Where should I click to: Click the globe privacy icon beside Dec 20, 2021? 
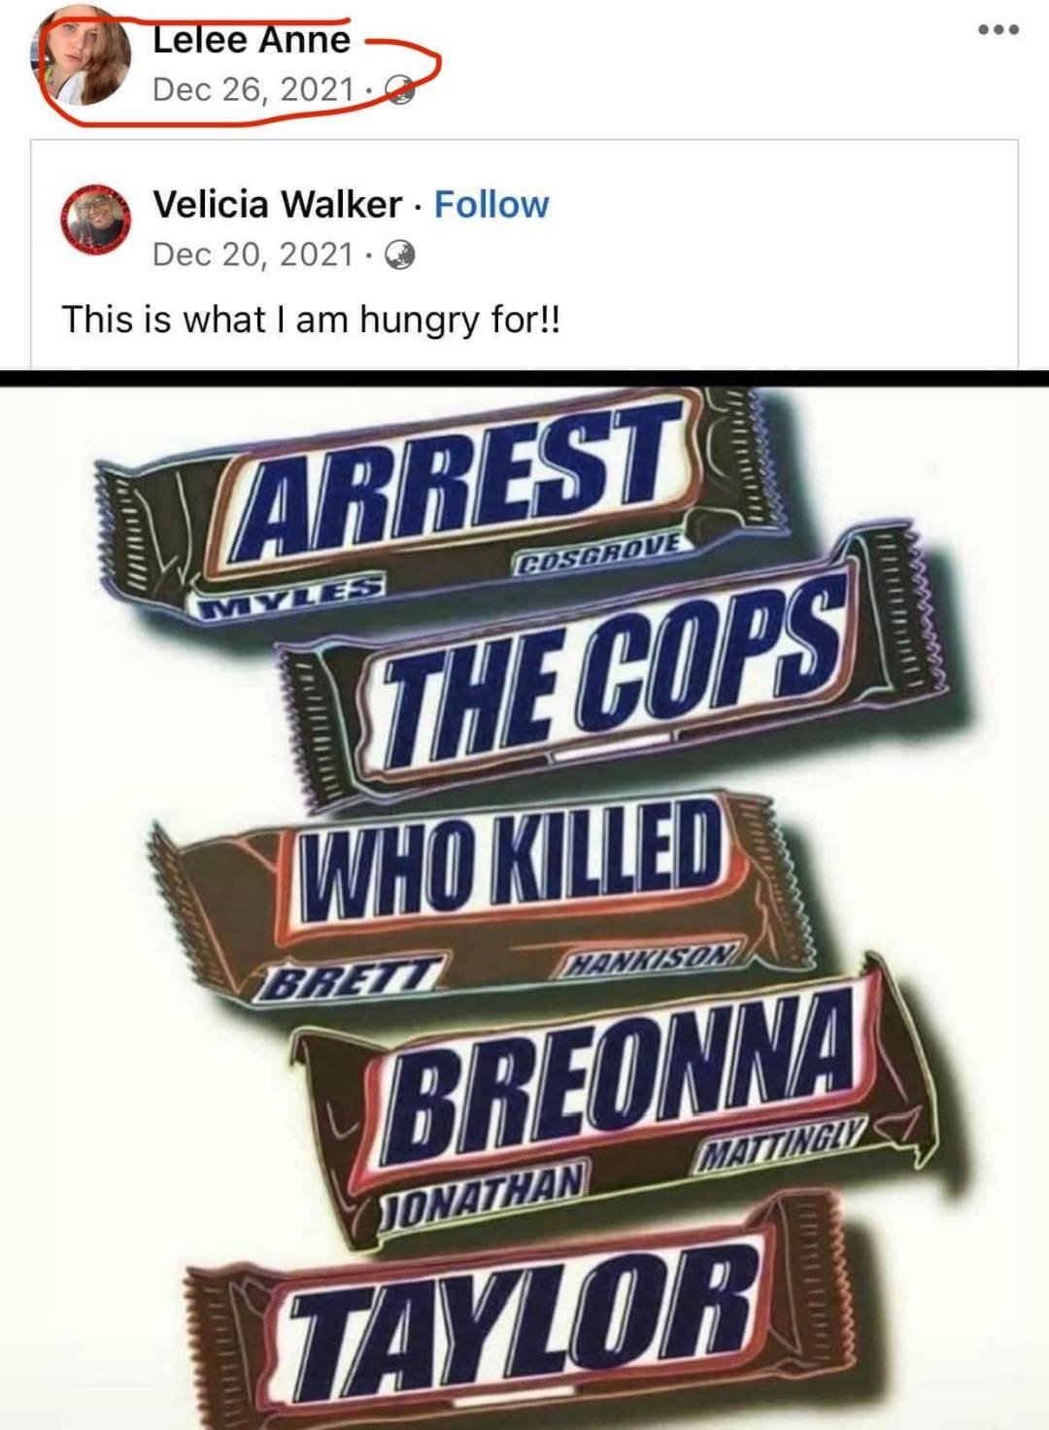pyautogui.click(x=400, y=255)
